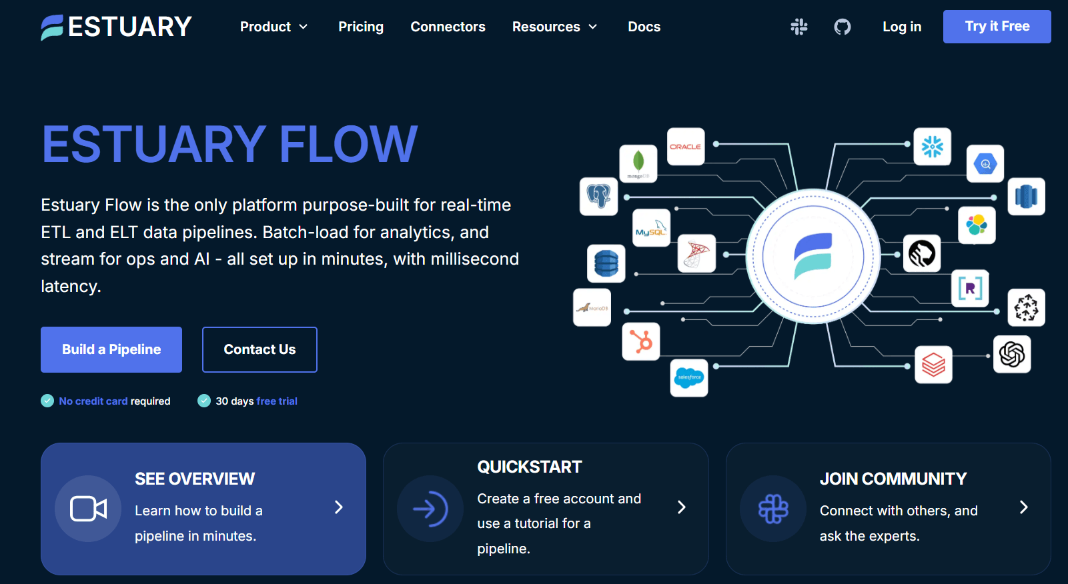Click the SQL Server connector icon
This screenshot has width=1068, height=584.
[696, 253]
